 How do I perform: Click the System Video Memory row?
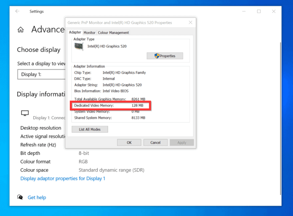pos(107,112)
